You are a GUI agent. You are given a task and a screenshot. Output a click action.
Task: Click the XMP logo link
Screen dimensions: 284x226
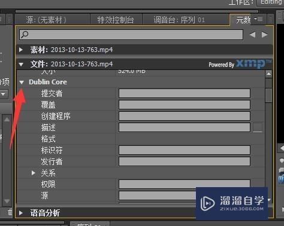(x=253, y=64)
